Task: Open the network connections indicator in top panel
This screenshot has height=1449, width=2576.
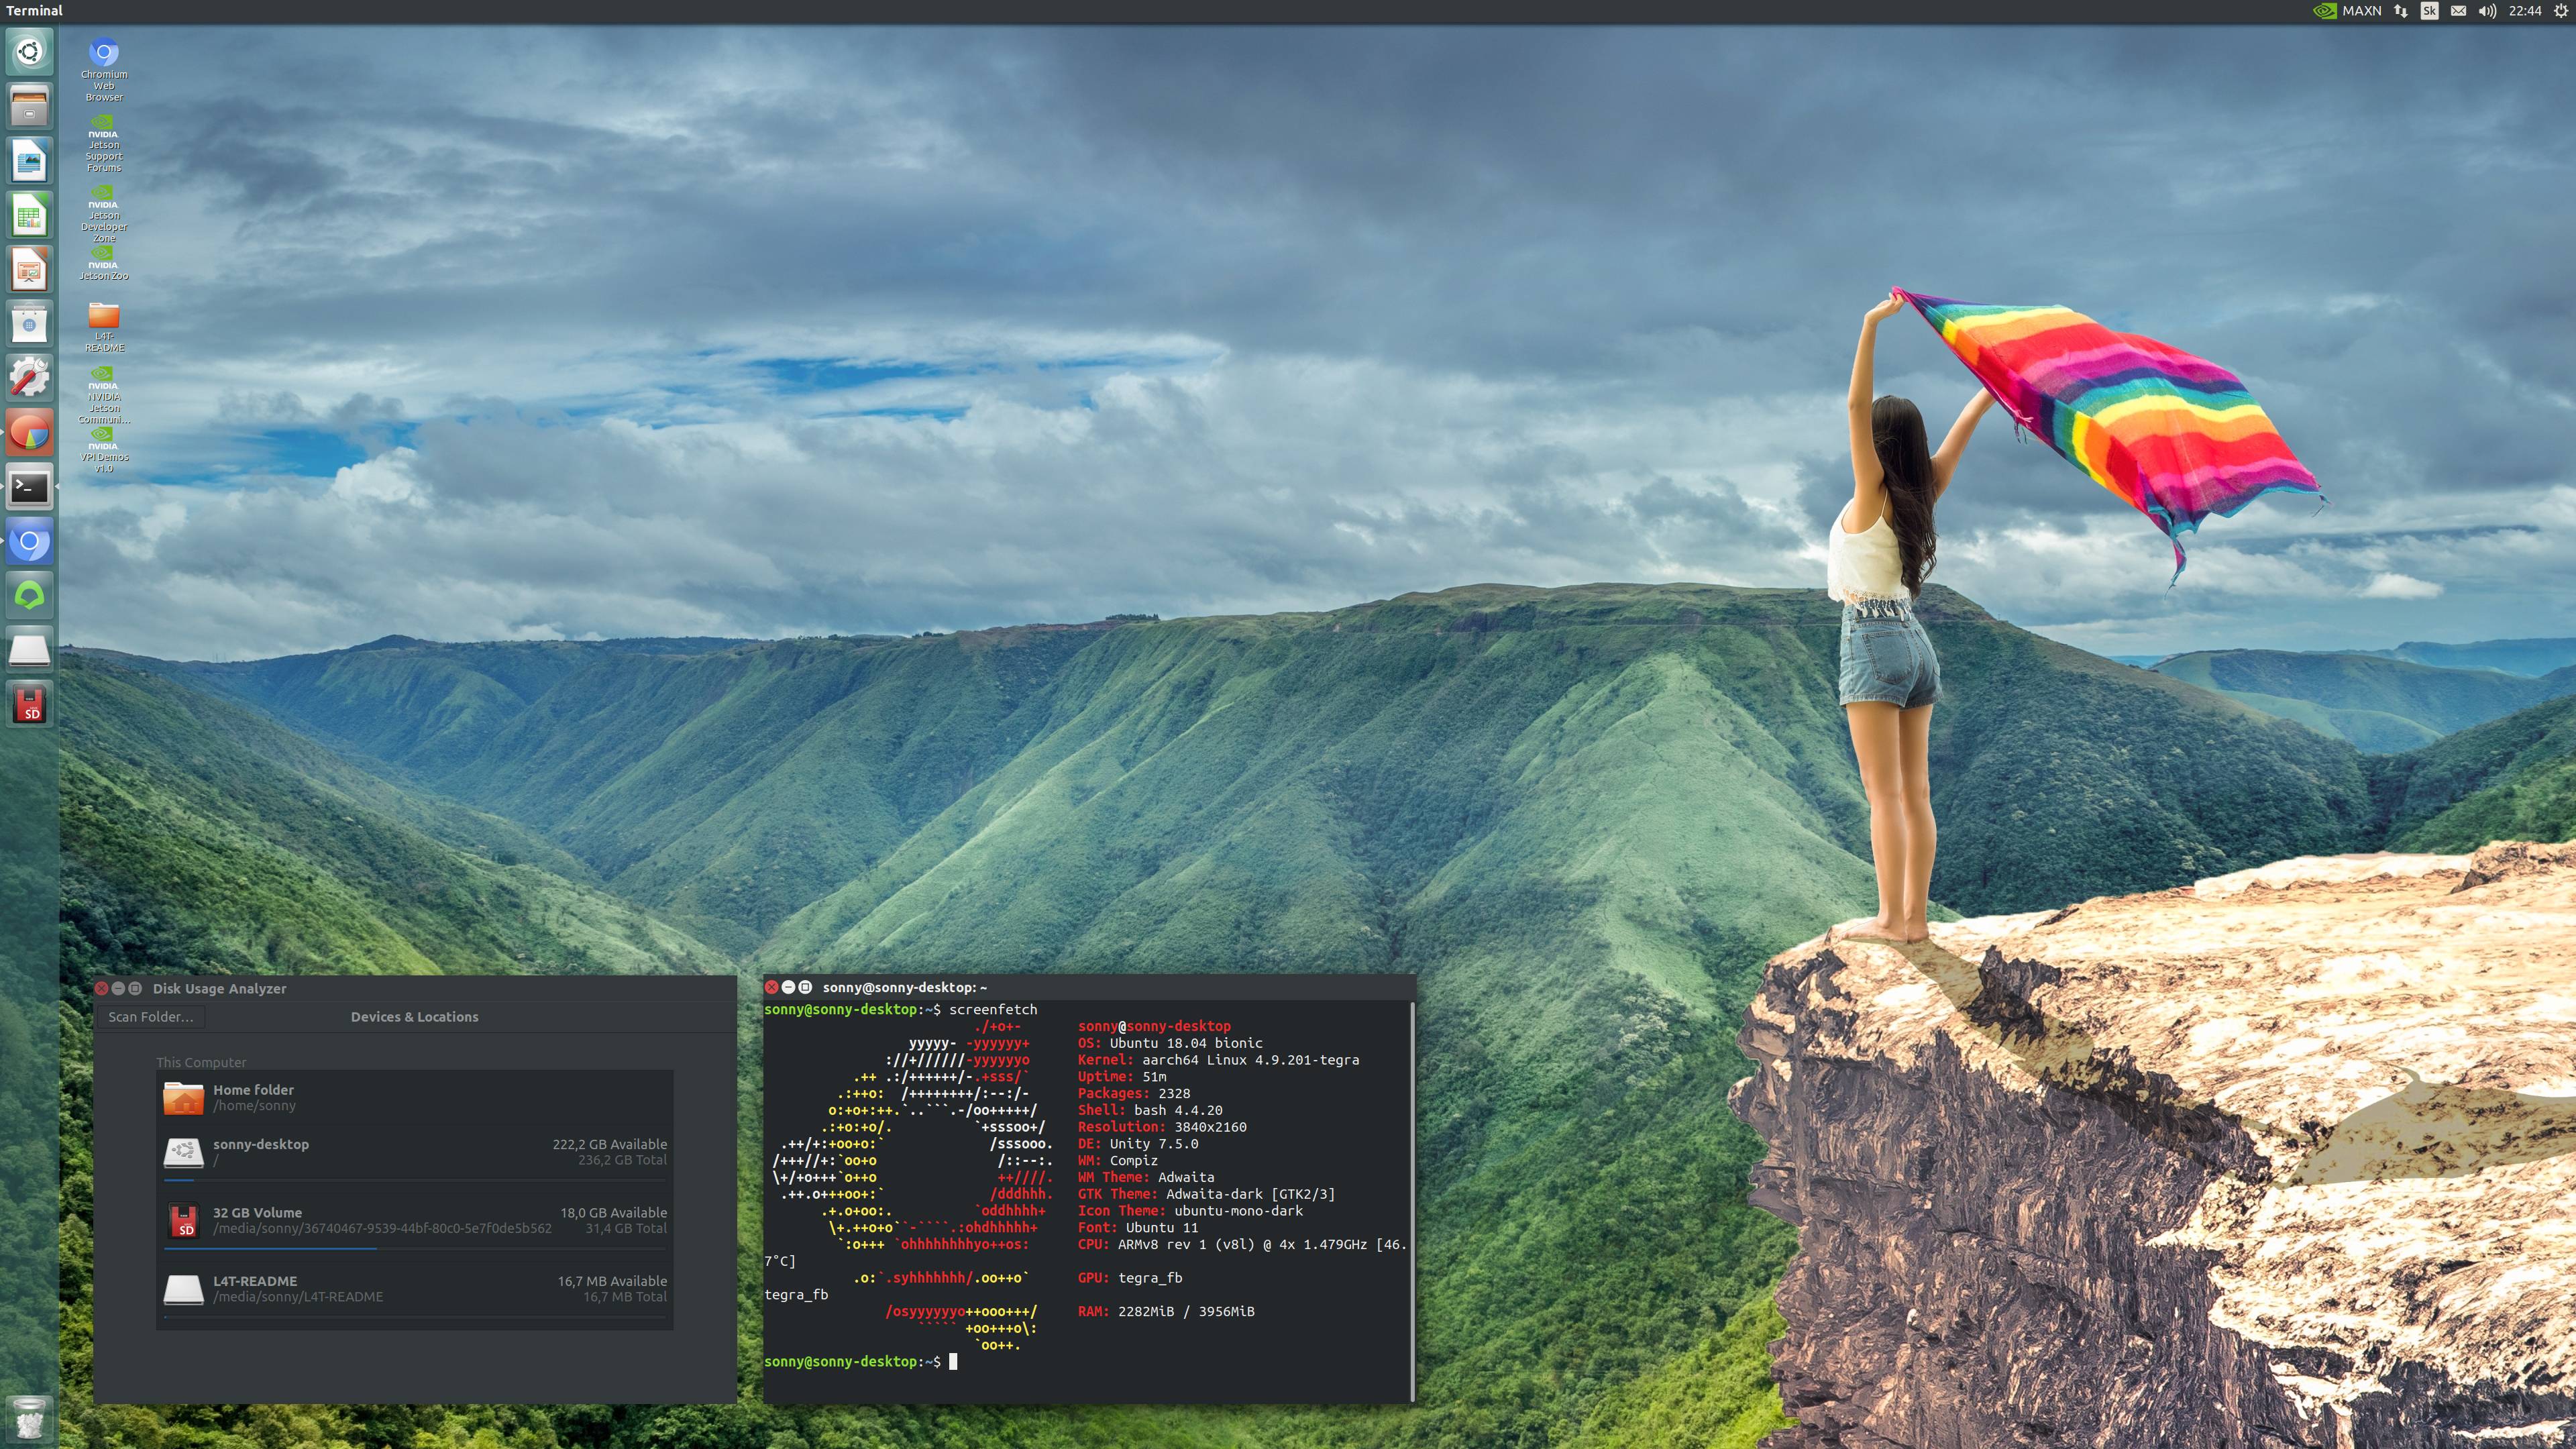Action: pos(2400,11)
